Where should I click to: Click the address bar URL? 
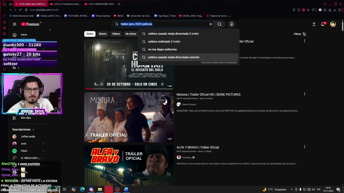coord(44,10)
